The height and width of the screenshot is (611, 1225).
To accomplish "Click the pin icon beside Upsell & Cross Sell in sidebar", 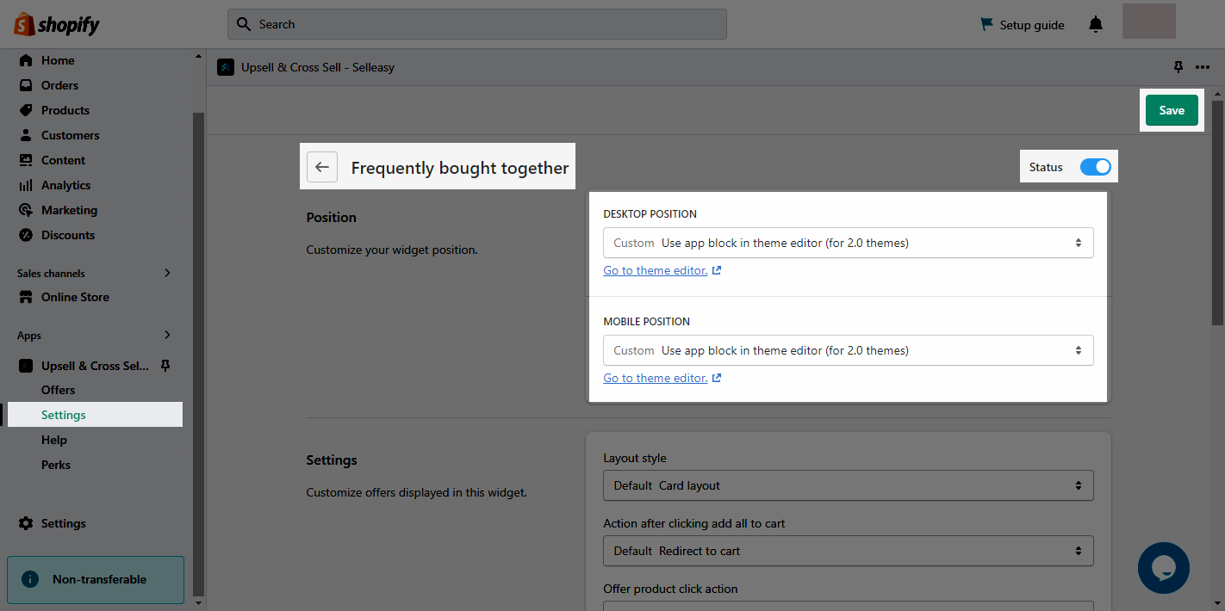I will tap(165, 366).
